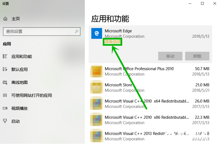Viewport: 218px width, 145px height.
Task: Open 默认应用 via its sidebar icon
Action: click(x=5, y=69)
